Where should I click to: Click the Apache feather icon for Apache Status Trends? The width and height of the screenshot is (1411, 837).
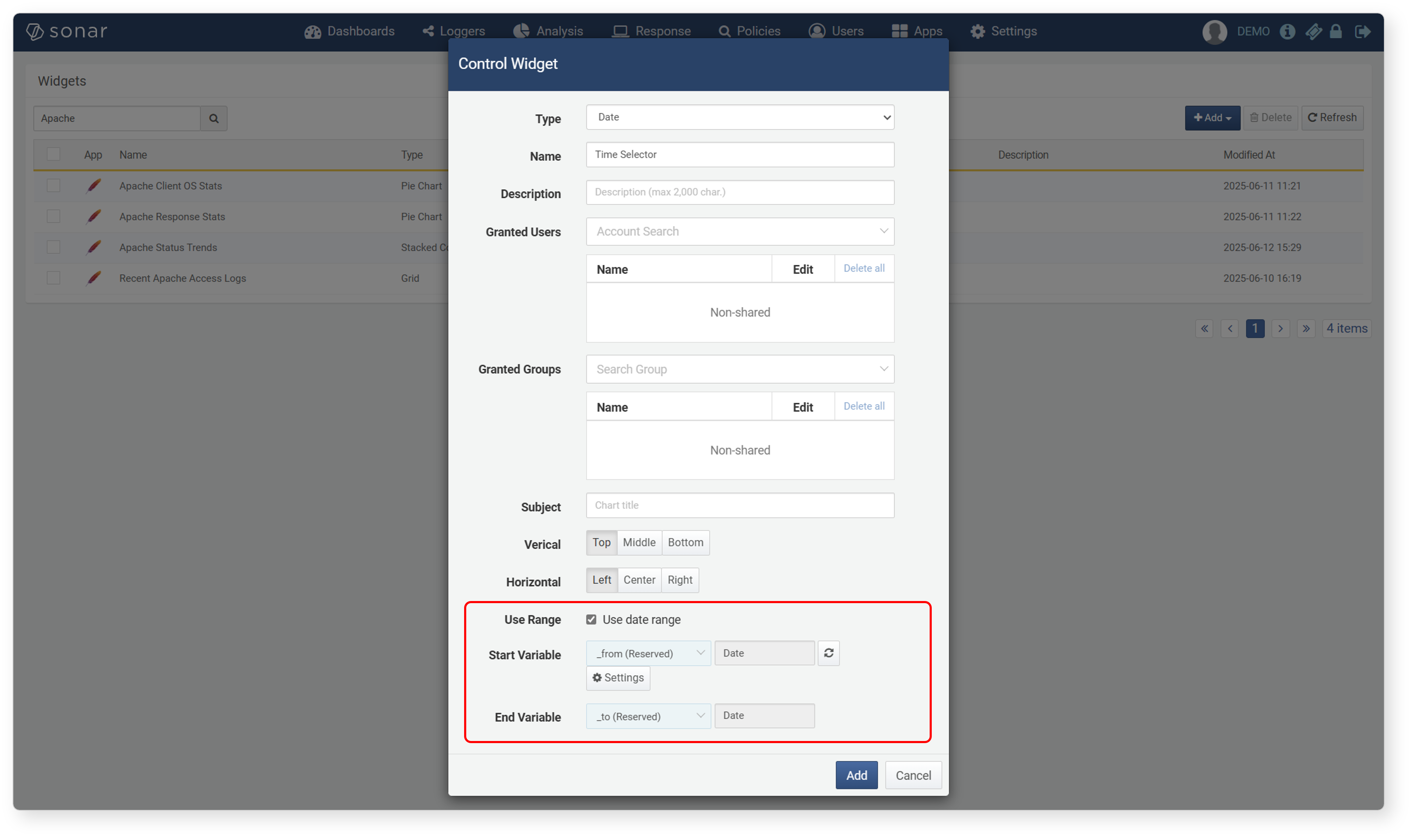click(x=94, y=247)
